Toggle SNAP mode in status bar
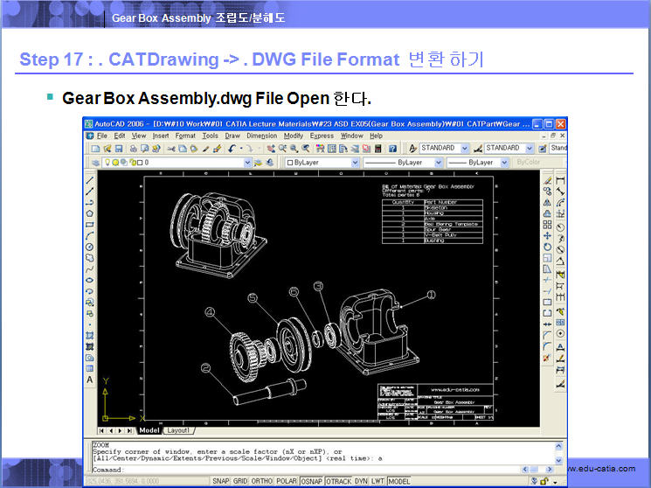This screenshot has height=488, width=651. [x=220, y=482]
